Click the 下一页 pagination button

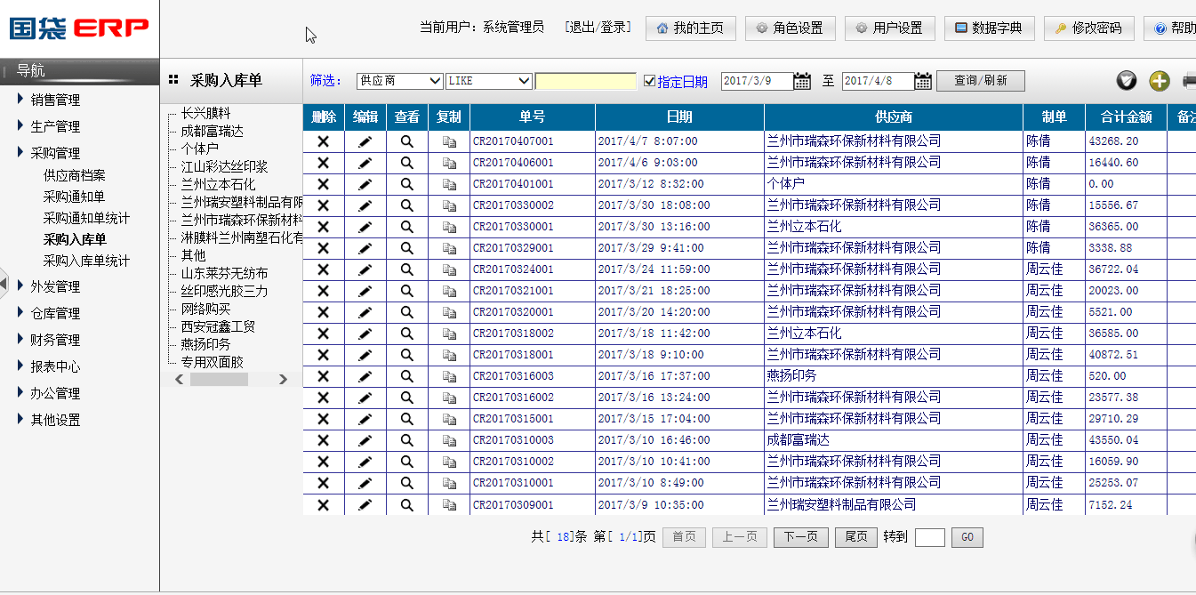click(800, 537)
